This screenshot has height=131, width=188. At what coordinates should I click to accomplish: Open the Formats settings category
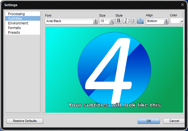23,28
